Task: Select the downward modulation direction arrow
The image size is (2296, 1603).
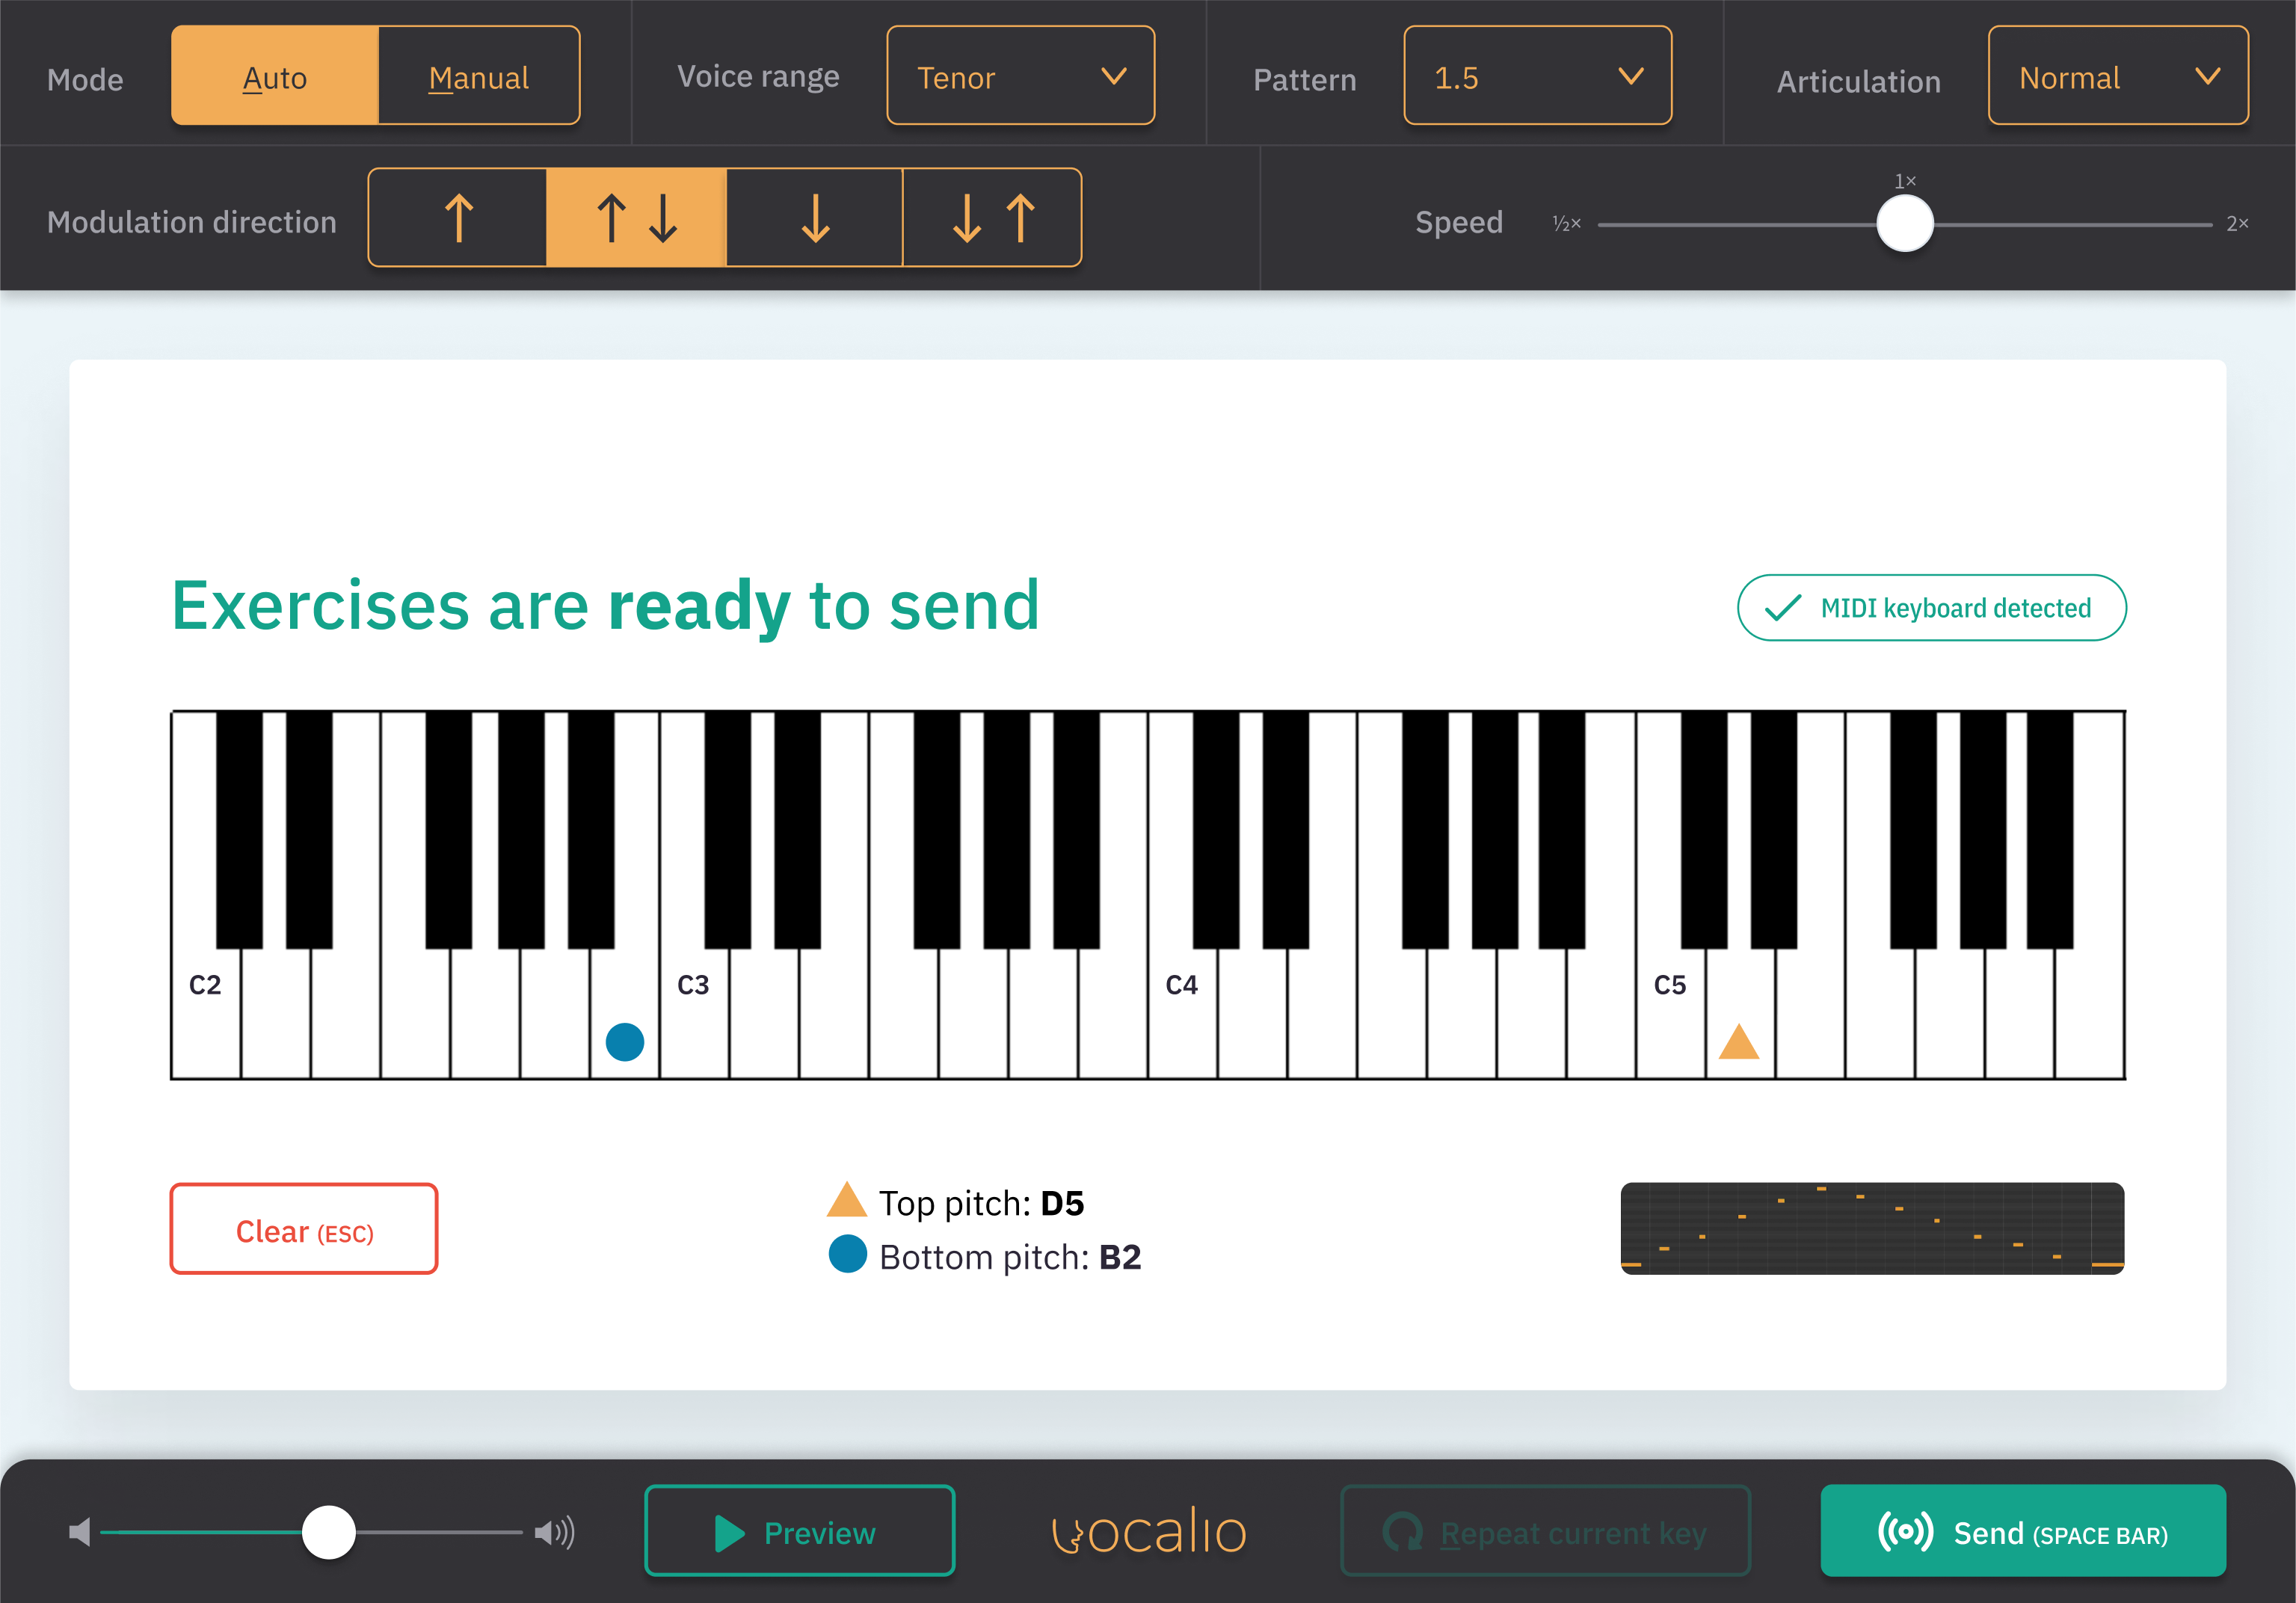Action: click(x=815, y=218)
